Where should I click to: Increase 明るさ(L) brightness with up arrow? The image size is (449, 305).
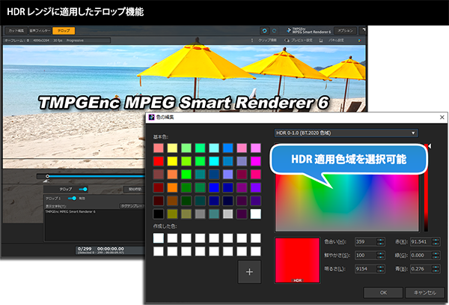pos(380,267)
